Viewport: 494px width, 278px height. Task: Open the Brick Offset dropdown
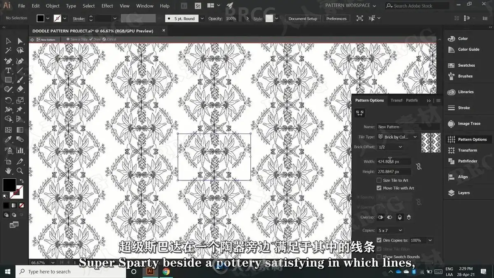point(390,147)
